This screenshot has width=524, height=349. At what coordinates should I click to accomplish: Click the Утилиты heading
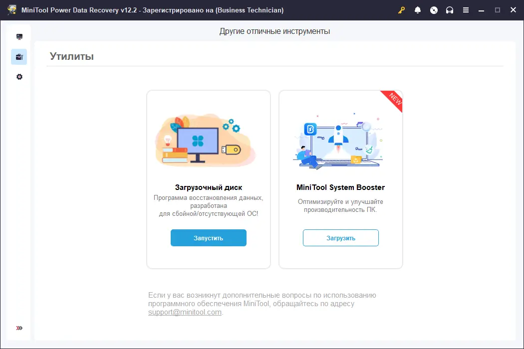click(x=71, y=56)
